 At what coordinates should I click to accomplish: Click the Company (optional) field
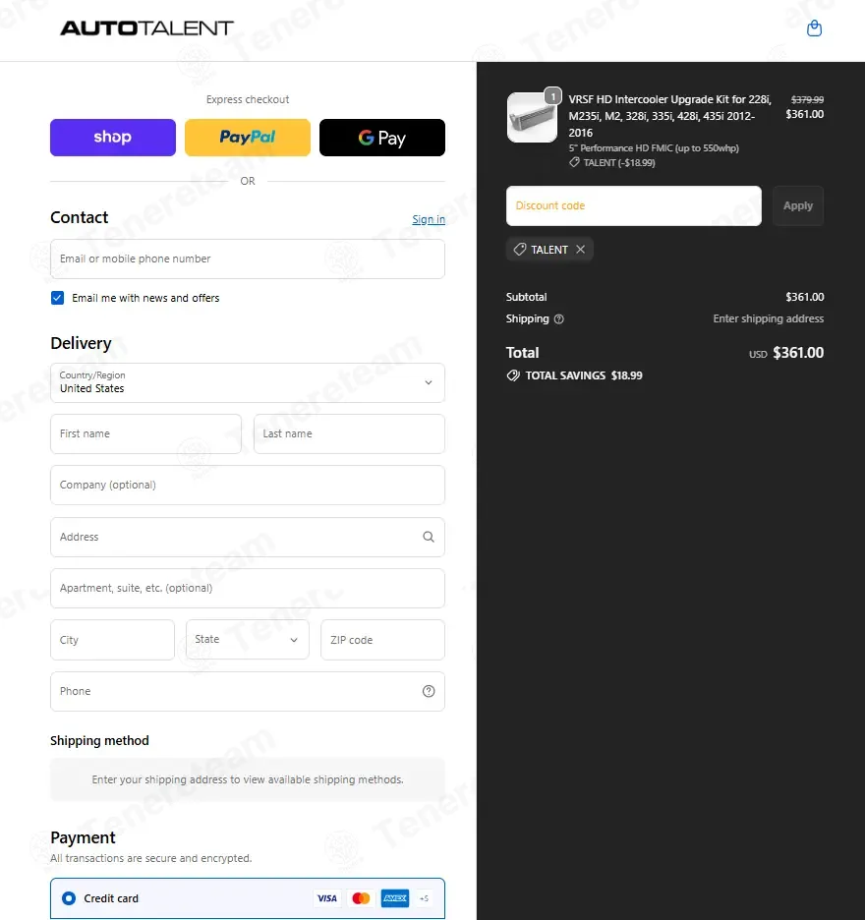point(247,486)
